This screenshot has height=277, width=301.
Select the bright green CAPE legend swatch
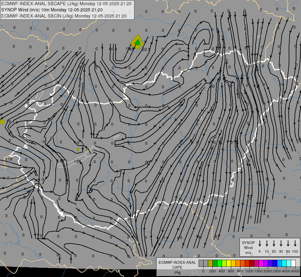tap(220, 263)
